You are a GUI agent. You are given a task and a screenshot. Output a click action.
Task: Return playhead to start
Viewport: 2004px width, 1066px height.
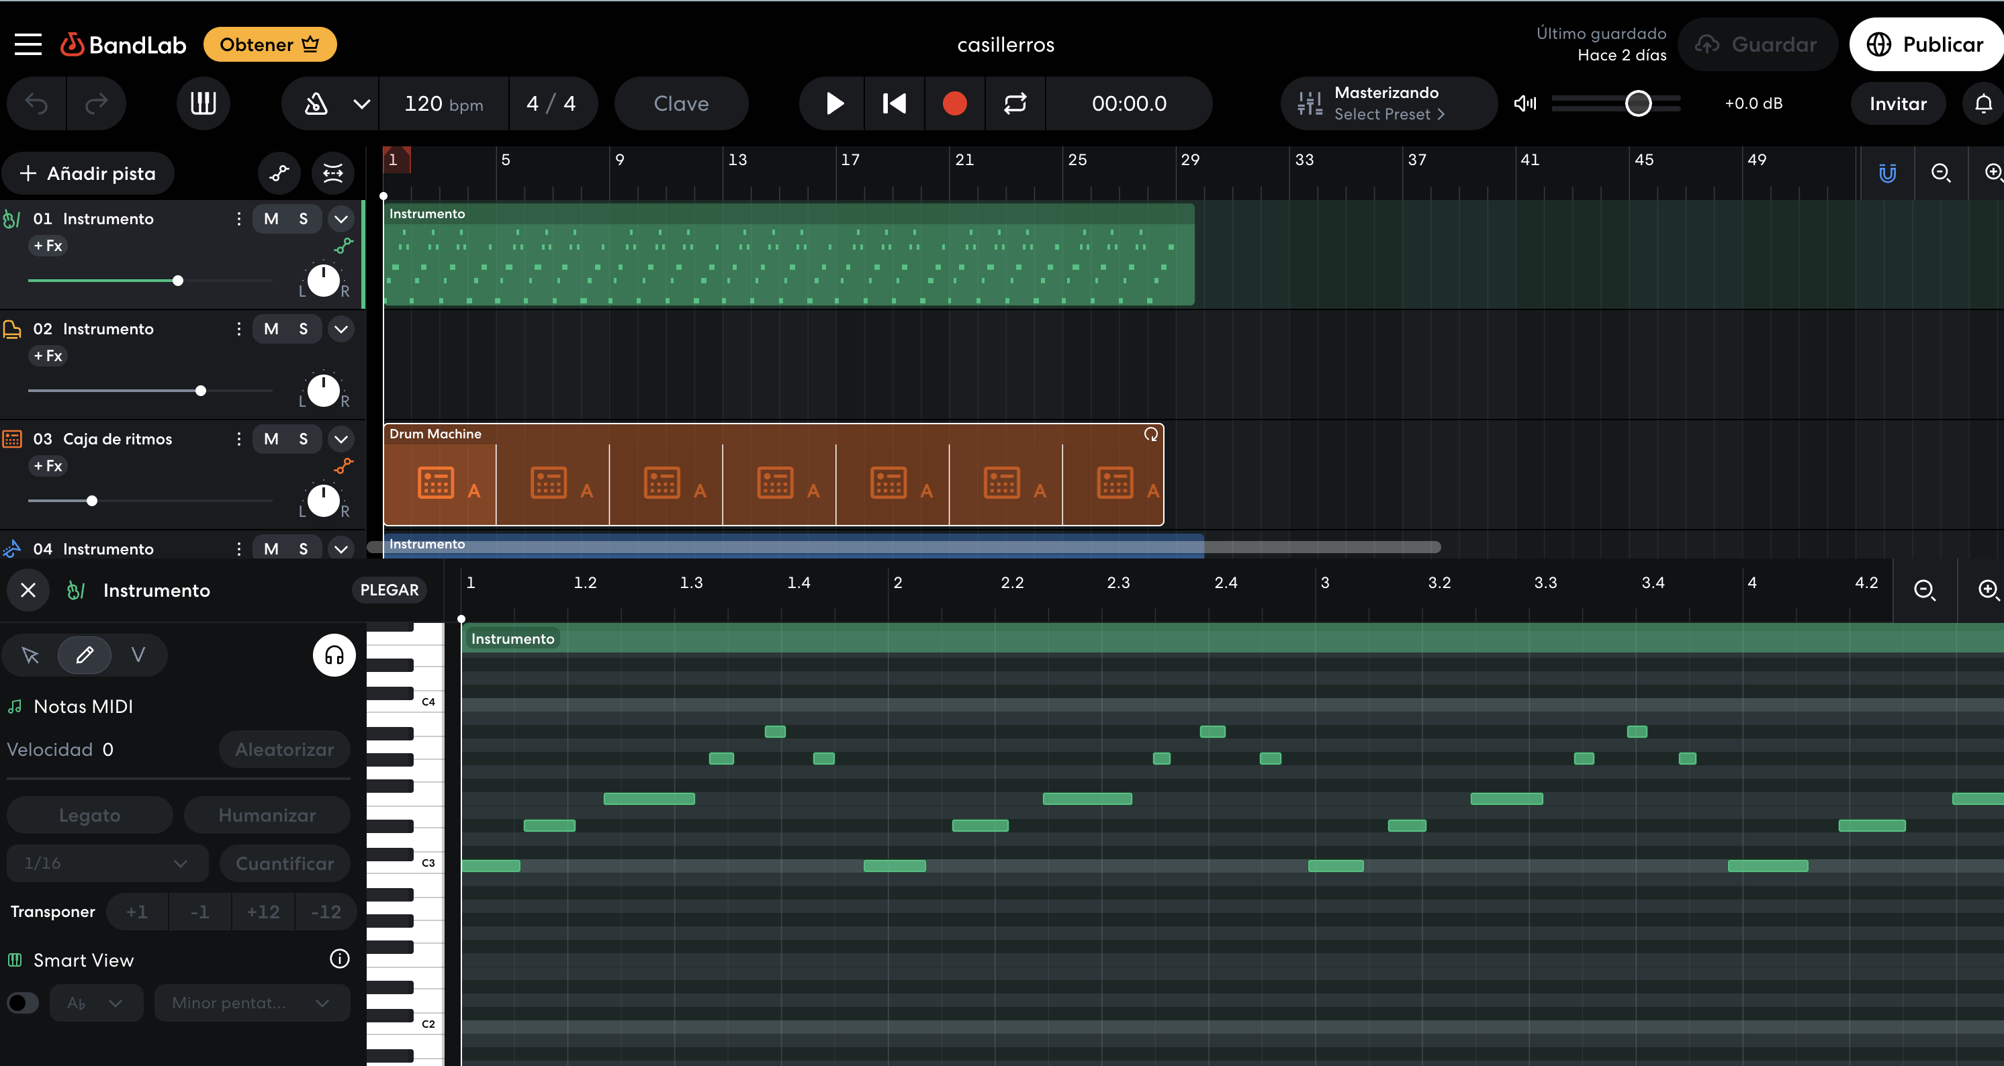[895, 103]
